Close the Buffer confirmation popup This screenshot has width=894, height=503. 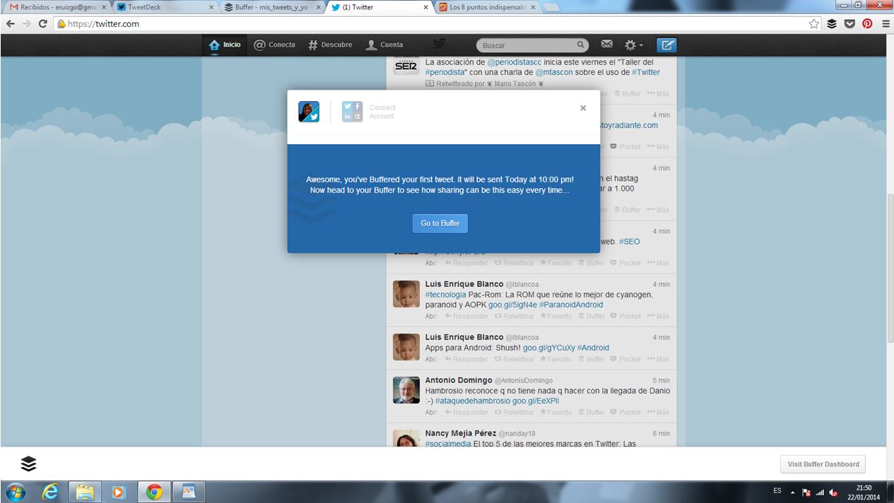(583, 108)
